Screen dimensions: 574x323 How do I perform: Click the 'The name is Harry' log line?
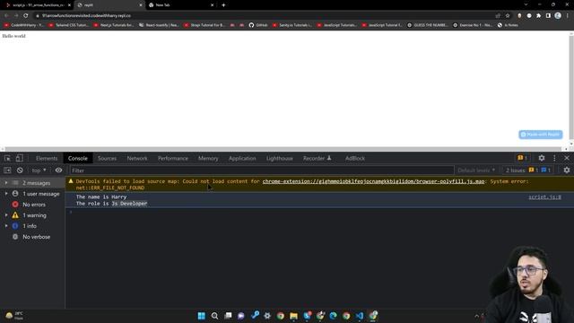(x=101, y=197)
